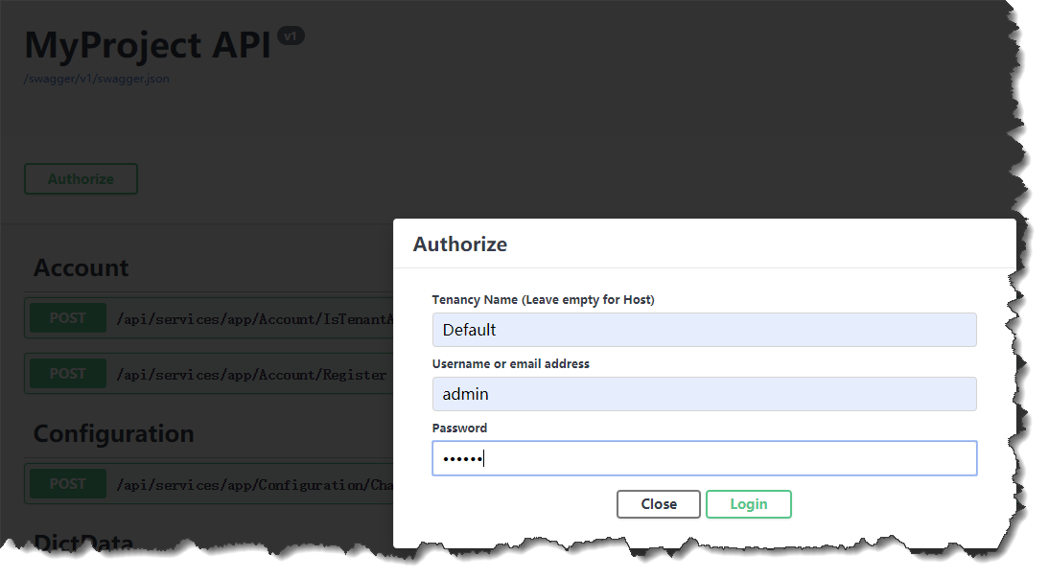The height and width of the screenshot is (579, 1049).
Task: Open the /swagger/v1/swagger.json link
Action: (96, 79)
